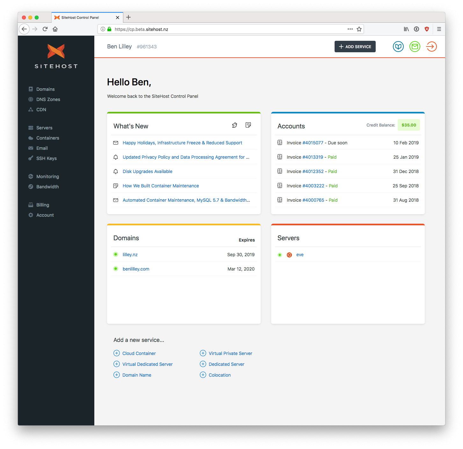Screen dimensions: 463x449
Task: Select SSH Keys from the sidebar
Action: pyautogui.click(x=47, y=158)
